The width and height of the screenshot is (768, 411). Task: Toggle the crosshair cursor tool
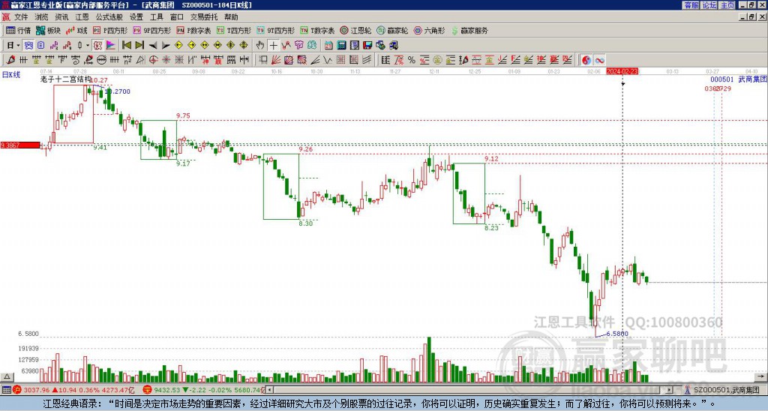tap(273, 45)
